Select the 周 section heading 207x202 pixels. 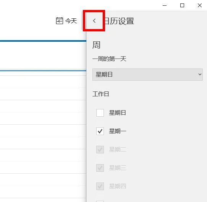click(96, 45)
